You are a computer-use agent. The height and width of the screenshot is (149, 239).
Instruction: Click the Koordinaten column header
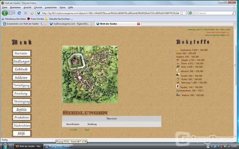[x=73, y=124]
